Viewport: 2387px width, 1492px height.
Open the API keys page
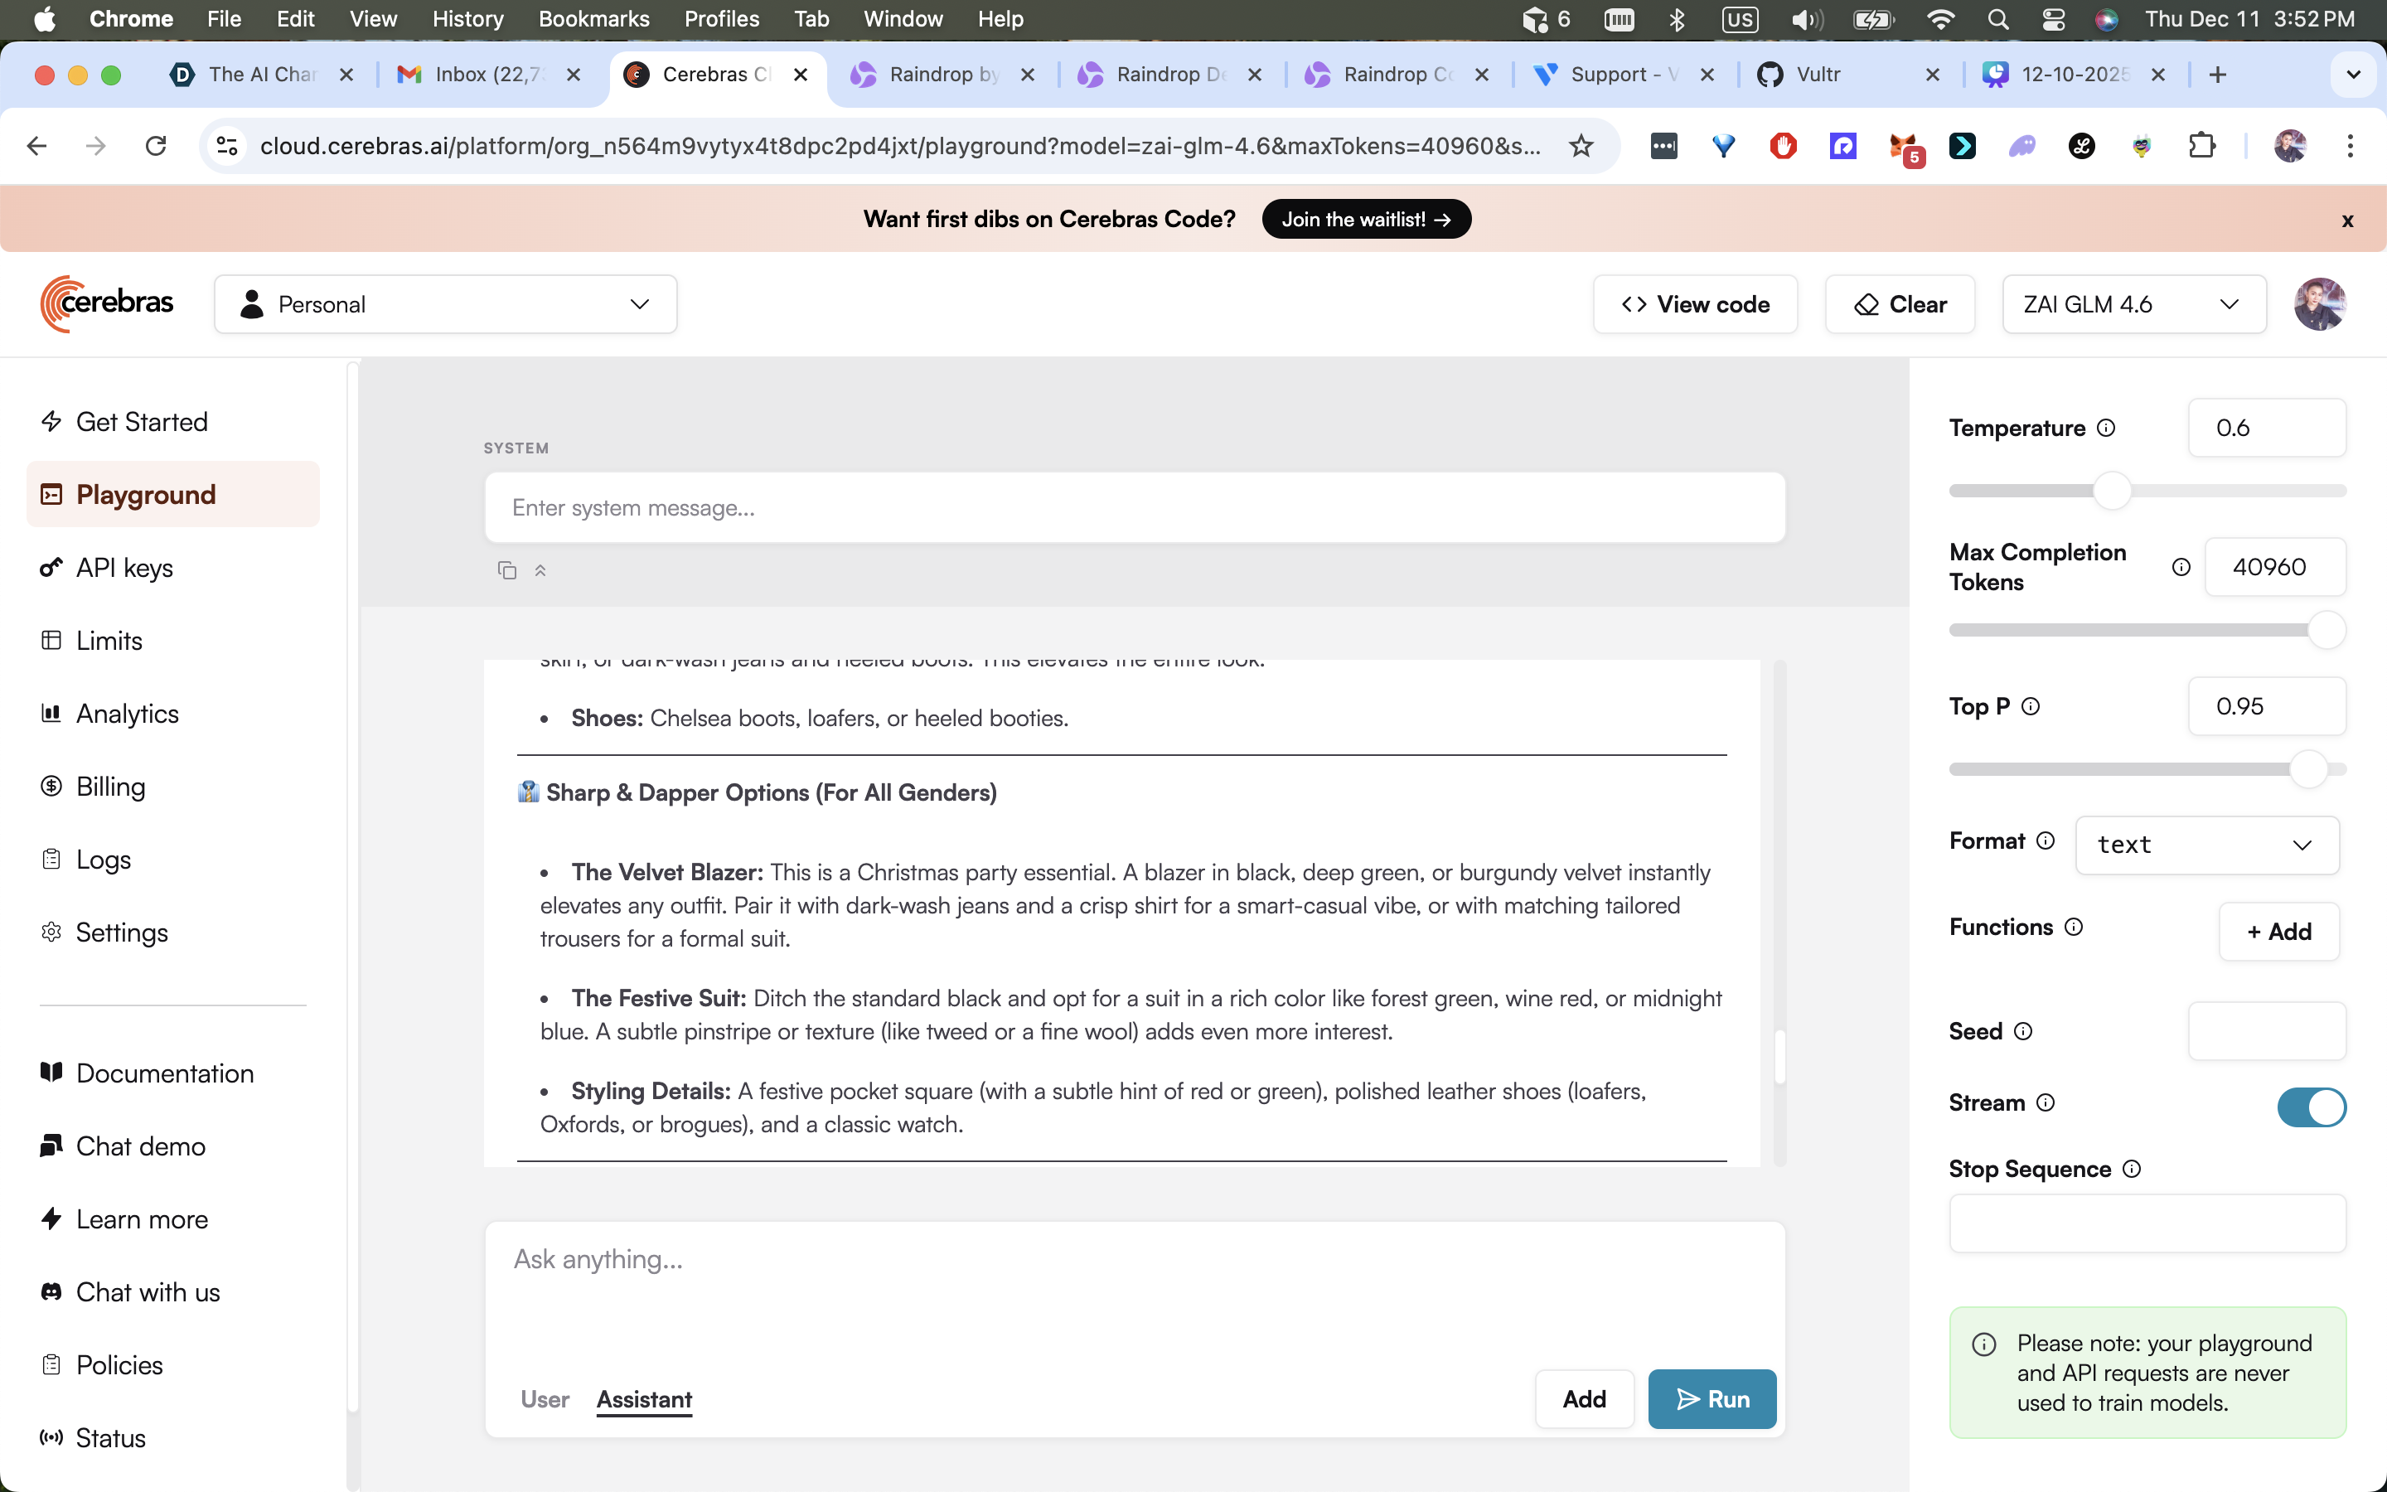[x=124, y=568]
